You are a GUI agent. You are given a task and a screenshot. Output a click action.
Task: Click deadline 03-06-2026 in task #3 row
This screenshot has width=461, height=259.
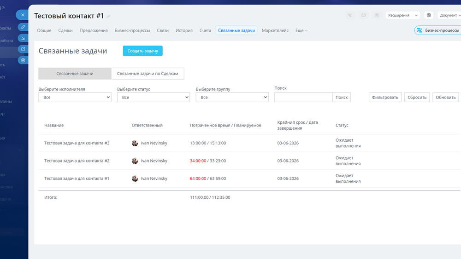[288, 143]
